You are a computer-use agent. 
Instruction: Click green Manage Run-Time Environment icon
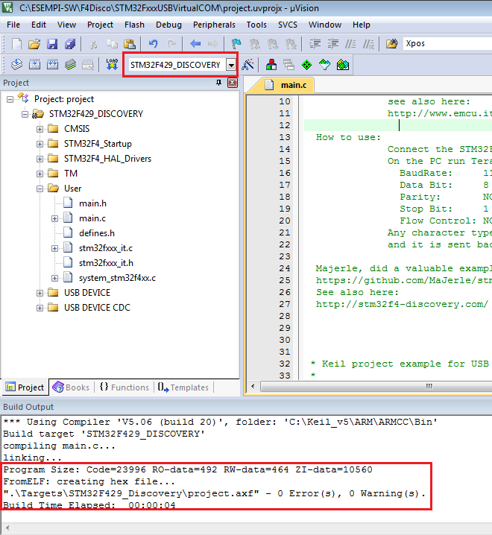pos(306,65)
